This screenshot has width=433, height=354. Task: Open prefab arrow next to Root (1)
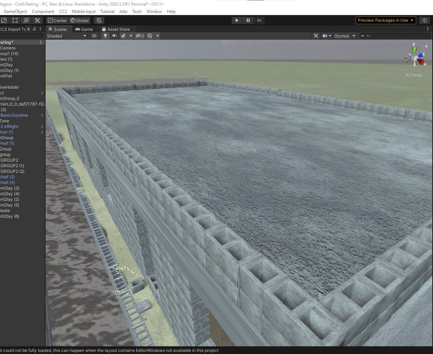tap(42, 132)
